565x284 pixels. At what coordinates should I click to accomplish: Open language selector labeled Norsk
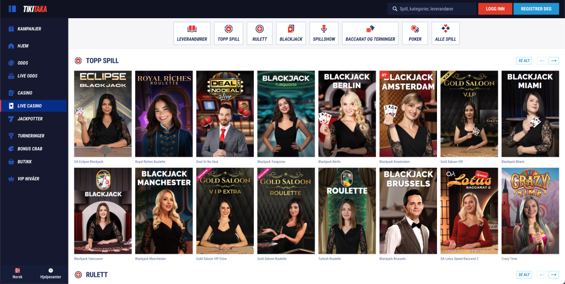(17, 273)
